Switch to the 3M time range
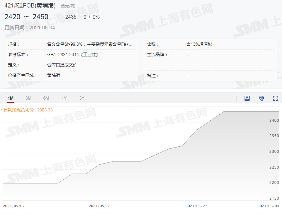The width and height of the screenshot is (282, 215). (x=28, y=98)
